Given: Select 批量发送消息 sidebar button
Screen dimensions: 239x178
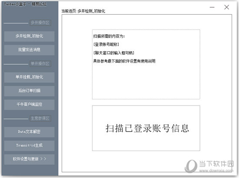Looking at the screenshot, I should pos(29,50).
